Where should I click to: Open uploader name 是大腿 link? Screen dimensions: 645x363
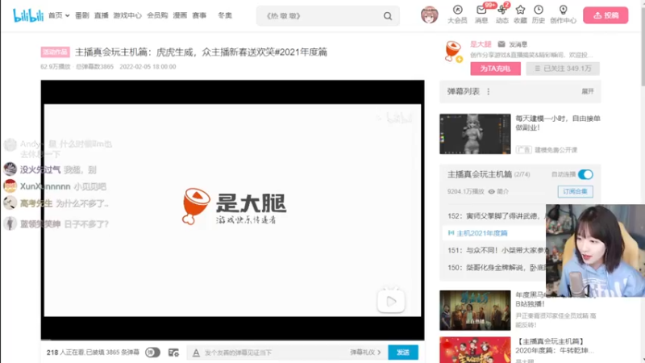(481, 44)
